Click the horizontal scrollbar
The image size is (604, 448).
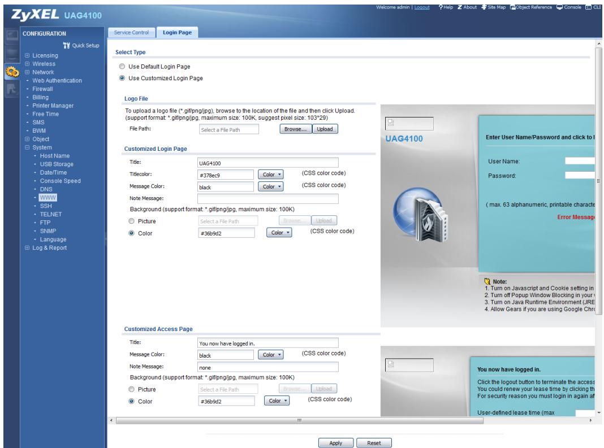point(299,420)
